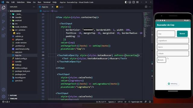Close the App.tsx editor tab
This screenshot has width=193, height=108.
pyautogui.click(x=52, y=7)
